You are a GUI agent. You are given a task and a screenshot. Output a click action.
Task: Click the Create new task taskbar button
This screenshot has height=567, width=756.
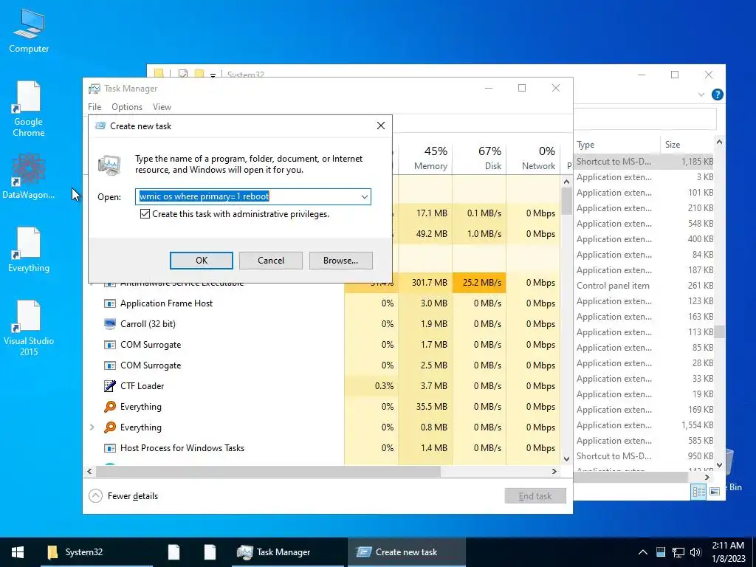[407, 552]
